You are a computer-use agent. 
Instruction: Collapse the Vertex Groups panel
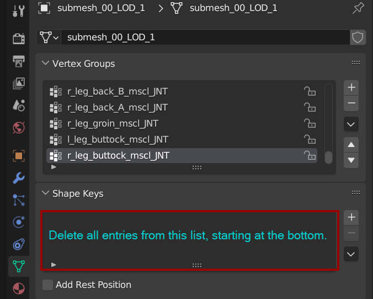(x=45, y=64)
